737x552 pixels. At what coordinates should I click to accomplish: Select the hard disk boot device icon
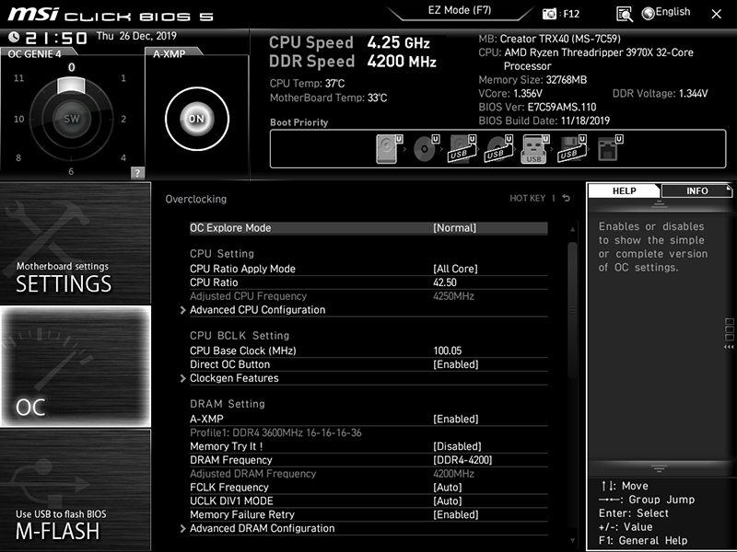click(388, 149)
